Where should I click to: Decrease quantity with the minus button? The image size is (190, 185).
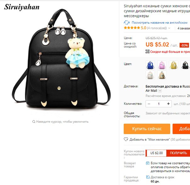coord(149,104)
